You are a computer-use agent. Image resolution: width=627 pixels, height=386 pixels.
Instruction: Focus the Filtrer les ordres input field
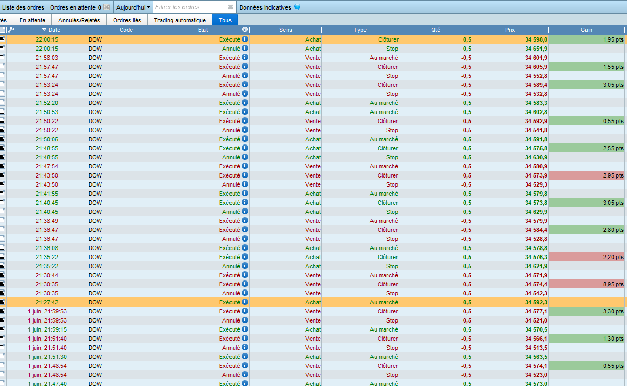(x=190, y=7)
